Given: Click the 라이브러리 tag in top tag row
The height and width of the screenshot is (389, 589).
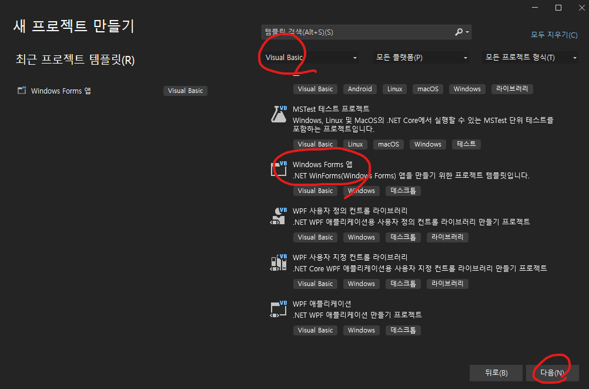Looking at the screenshot, I should (x=512, y=89).
